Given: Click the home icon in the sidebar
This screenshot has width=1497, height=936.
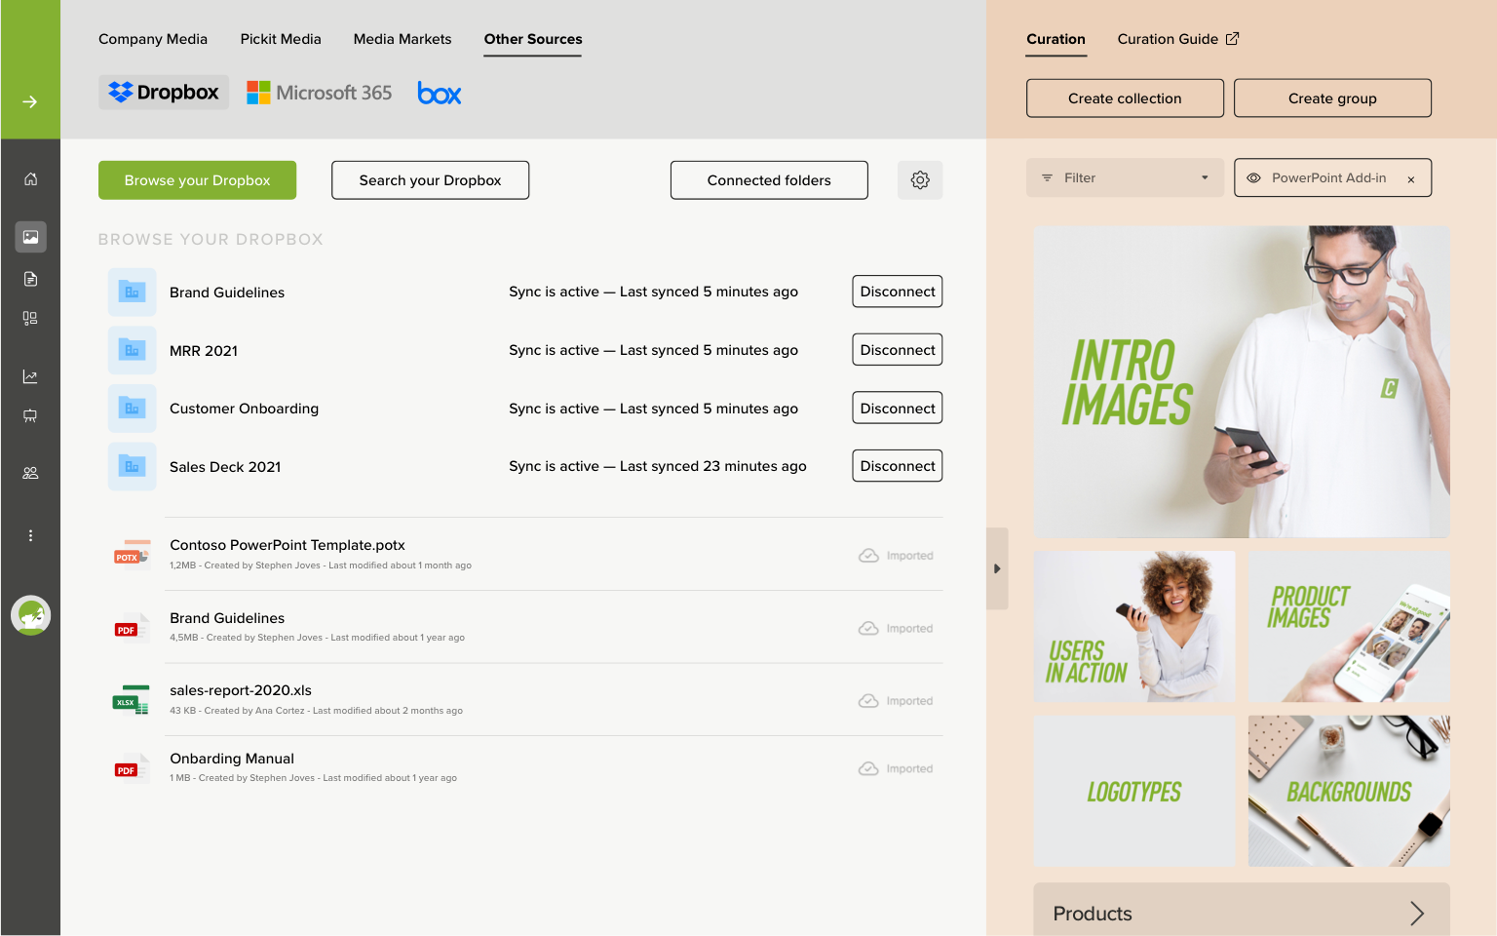Looking at the screenshot, I should [x=30, y=179].
